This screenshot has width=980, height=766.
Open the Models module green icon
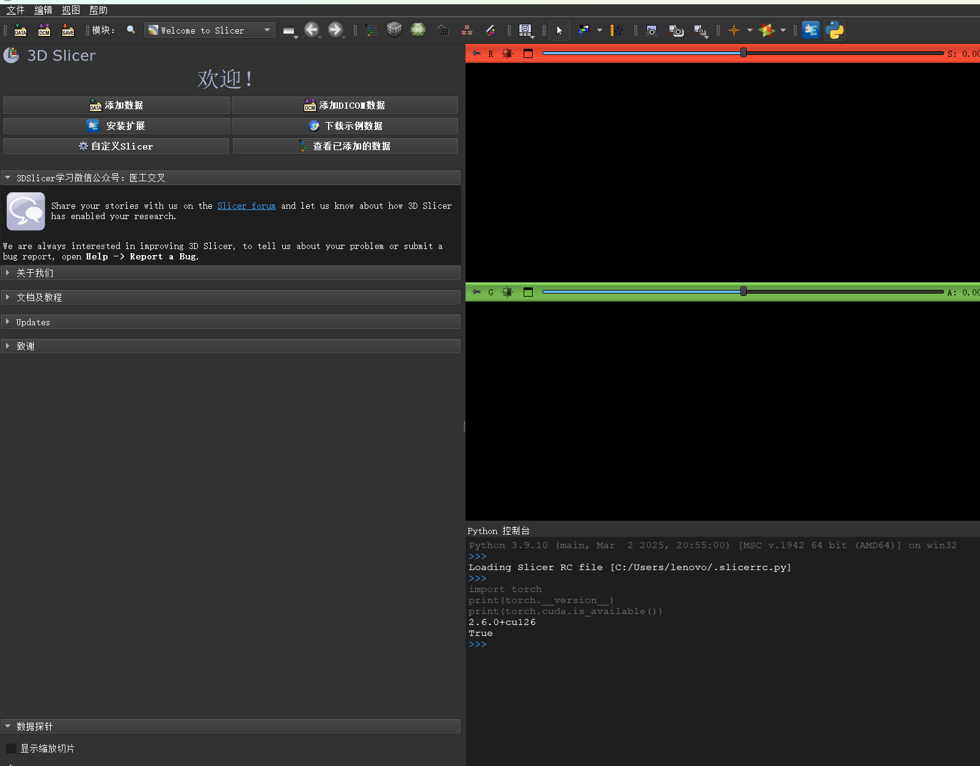[x=418, y=29]
